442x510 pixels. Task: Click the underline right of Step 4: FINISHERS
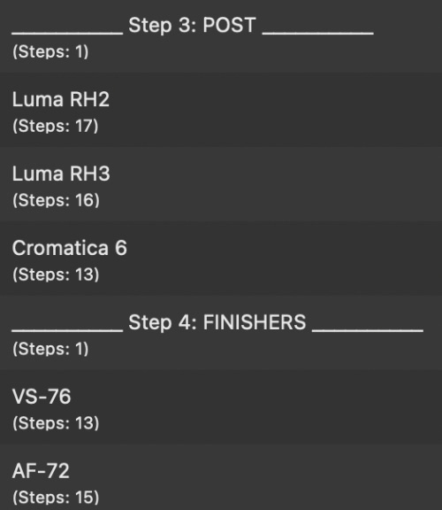[368, 331]
